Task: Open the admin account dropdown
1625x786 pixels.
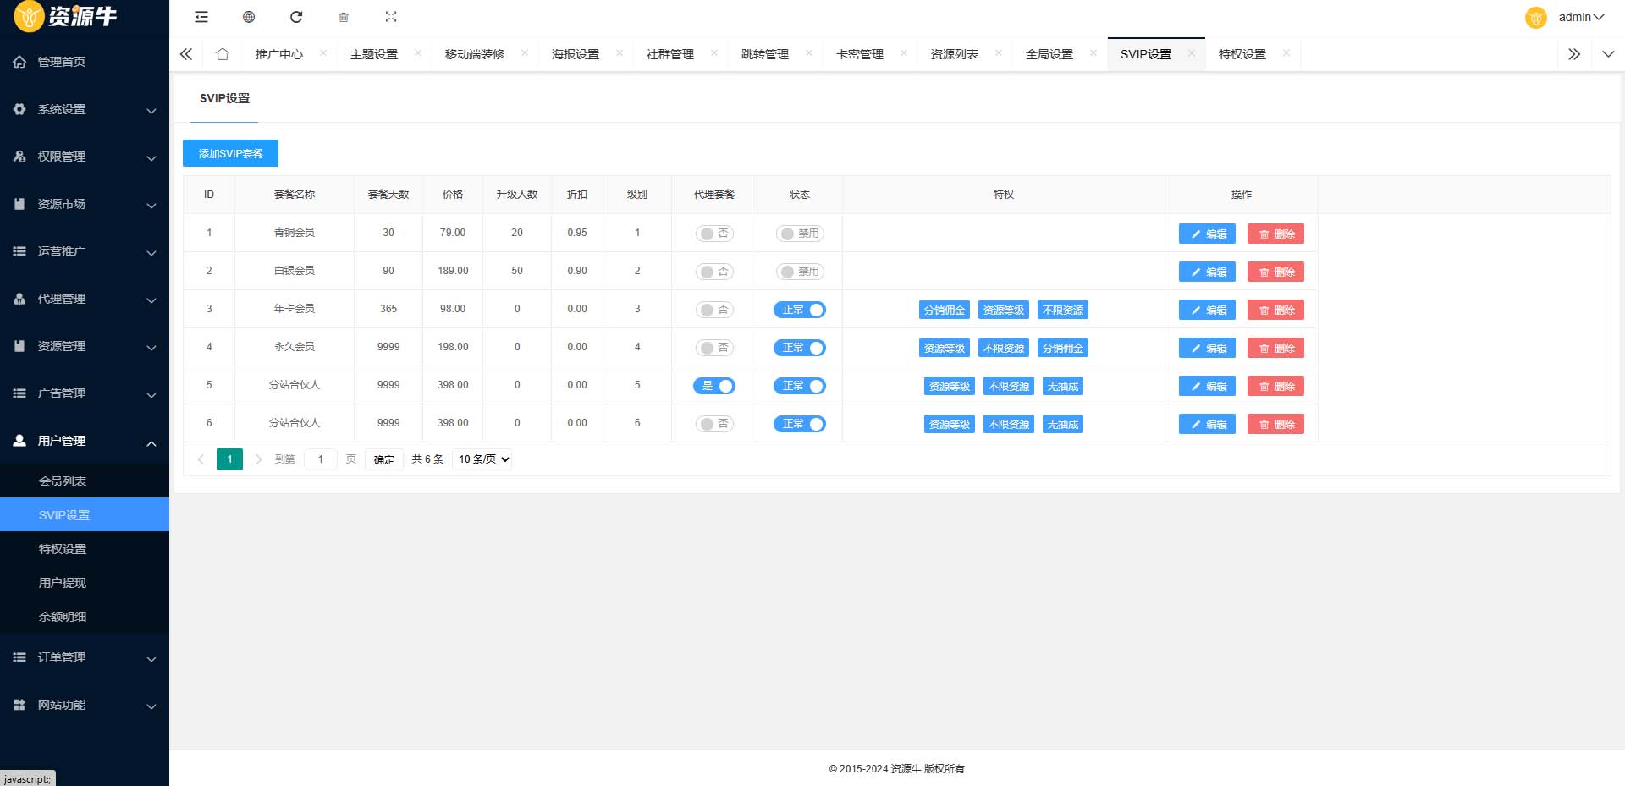Action: coord(1579,17)
